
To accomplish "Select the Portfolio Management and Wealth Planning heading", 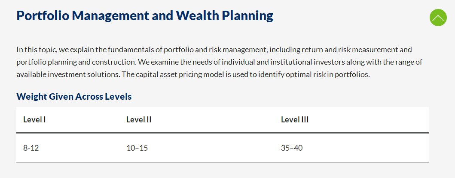I will point(145,15).
